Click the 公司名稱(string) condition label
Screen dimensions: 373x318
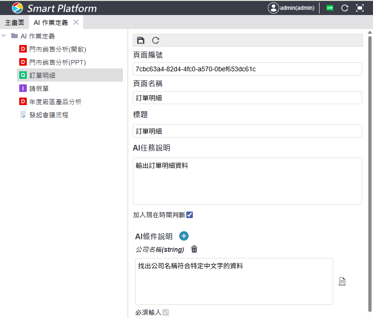[160, 250]
